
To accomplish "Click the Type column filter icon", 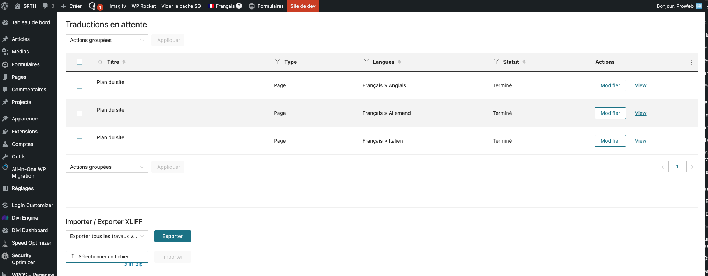I will tap(278, 61).
